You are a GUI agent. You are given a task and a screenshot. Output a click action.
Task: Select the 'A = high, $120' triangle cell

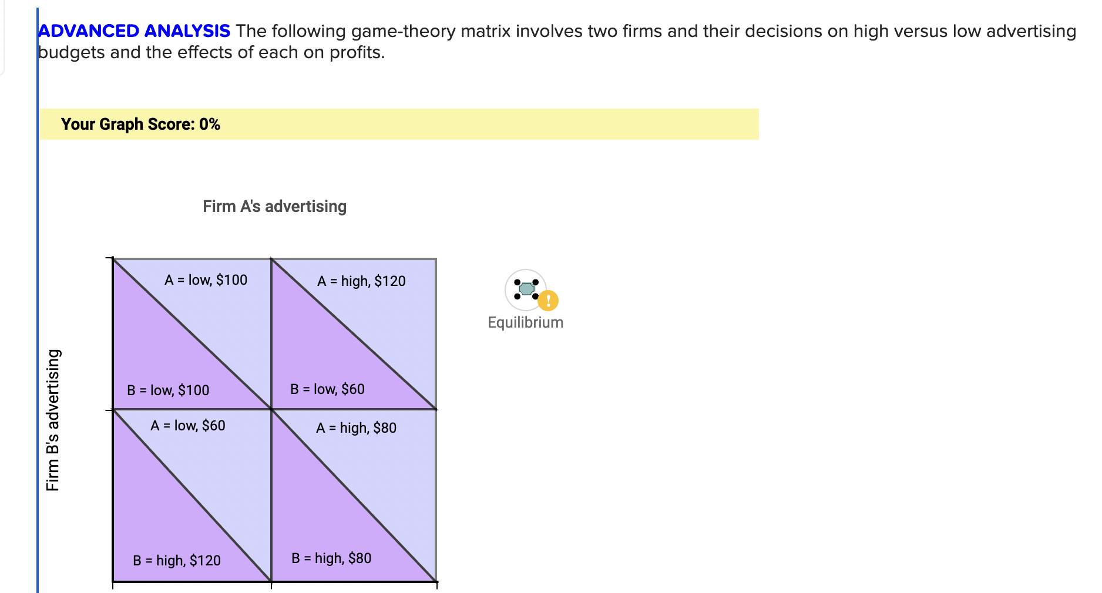point(361,282)
